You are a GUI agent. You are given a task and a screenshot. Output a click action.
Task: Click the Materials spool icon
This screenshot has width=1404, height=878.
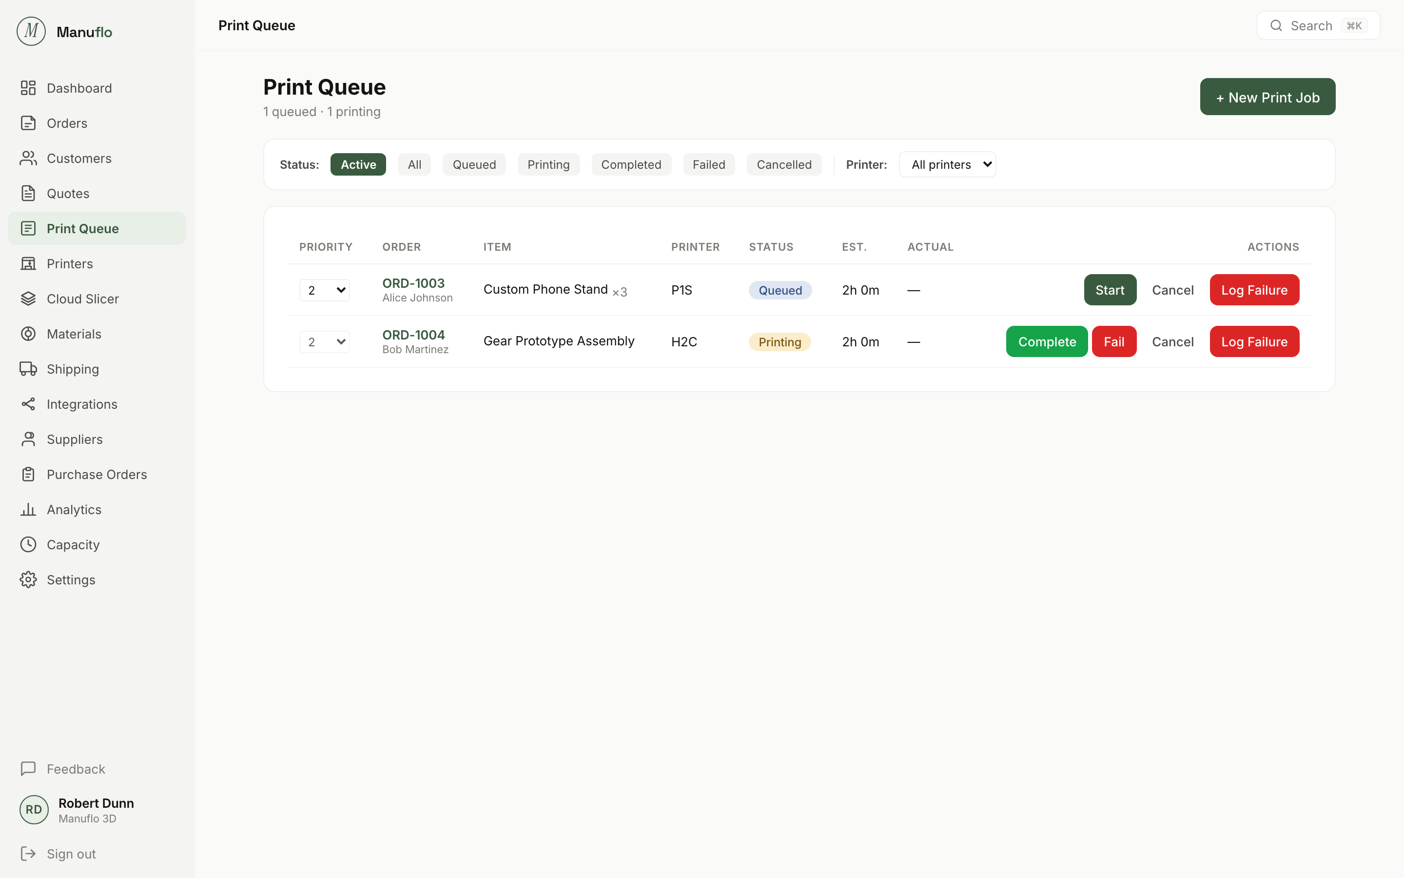point(28,334)
